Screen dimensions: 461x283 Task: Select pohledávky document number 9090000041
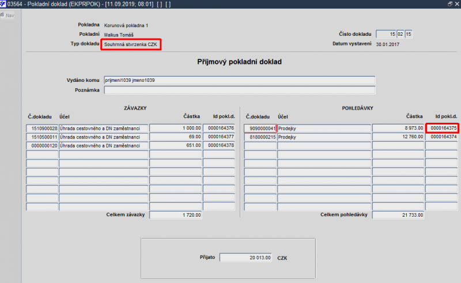tap(260, 129)
